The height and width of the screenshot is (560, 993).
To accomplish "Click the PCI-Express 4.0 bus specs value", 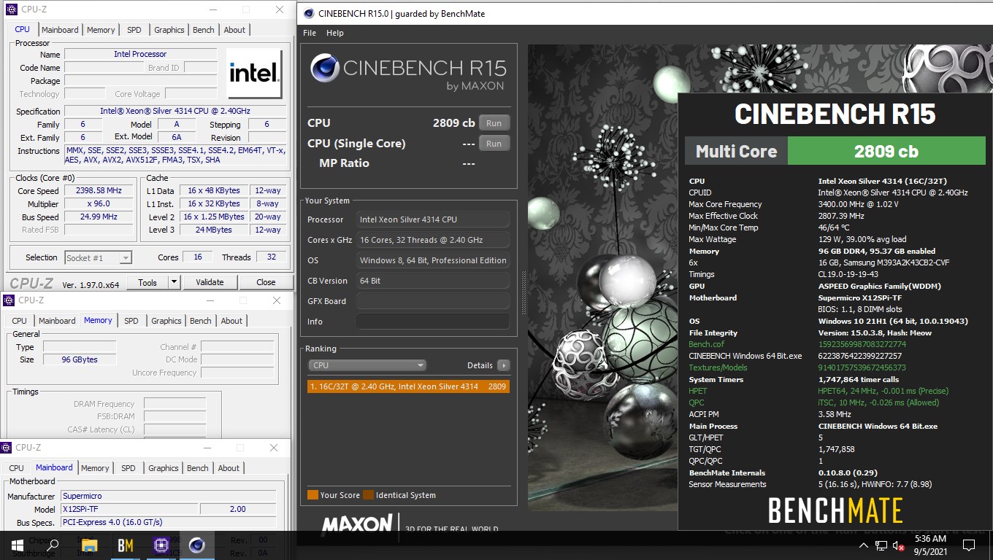I will click(x=169, y=522).
